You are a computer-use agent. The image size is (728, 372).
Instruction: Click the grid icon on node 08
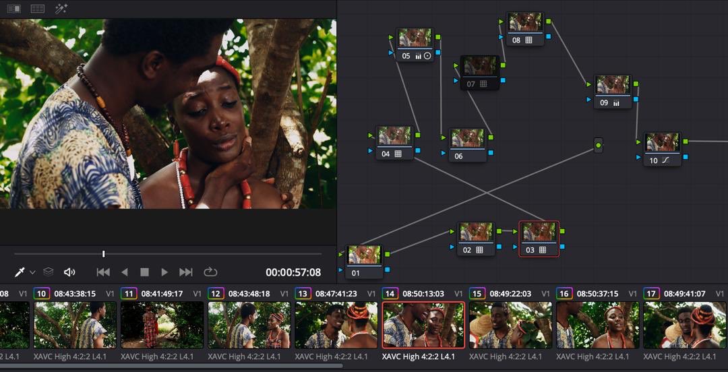[x=528, y=40]
